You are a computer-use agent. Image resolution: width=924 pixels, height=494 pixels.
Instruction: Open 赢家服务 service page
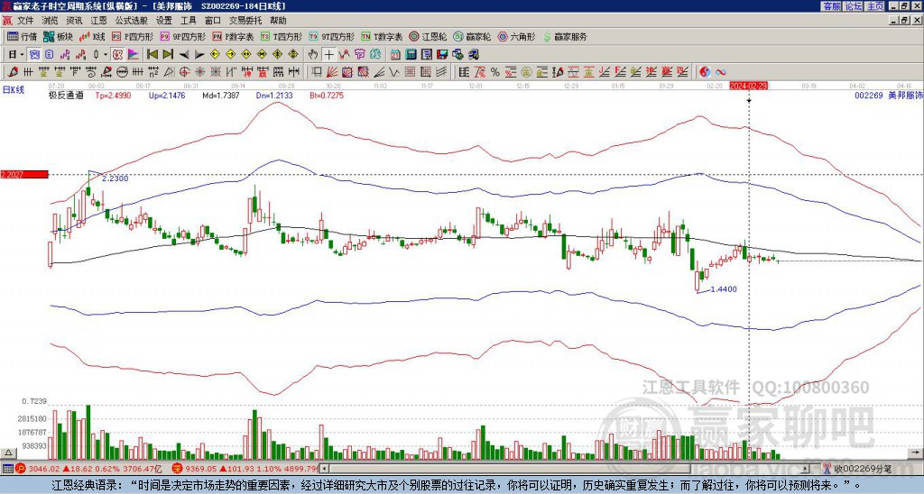pos(565,36)
